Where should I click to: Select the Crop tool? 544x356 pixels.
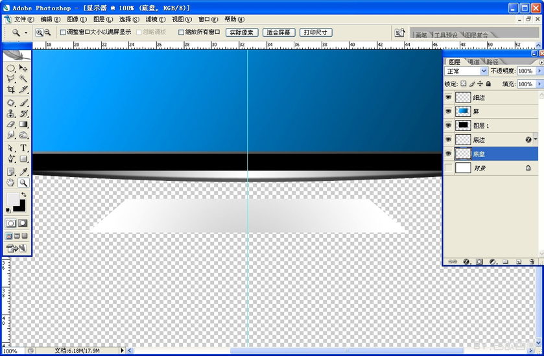coord(11,89)
